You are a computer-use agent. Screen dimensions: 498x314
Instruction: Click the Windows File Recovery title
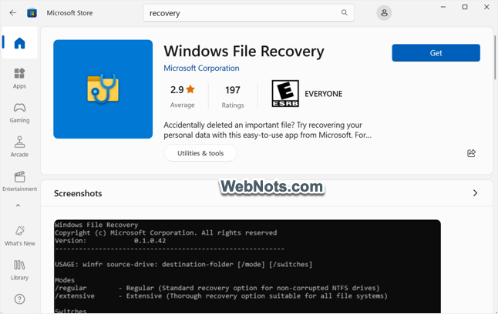coord(244,51)
